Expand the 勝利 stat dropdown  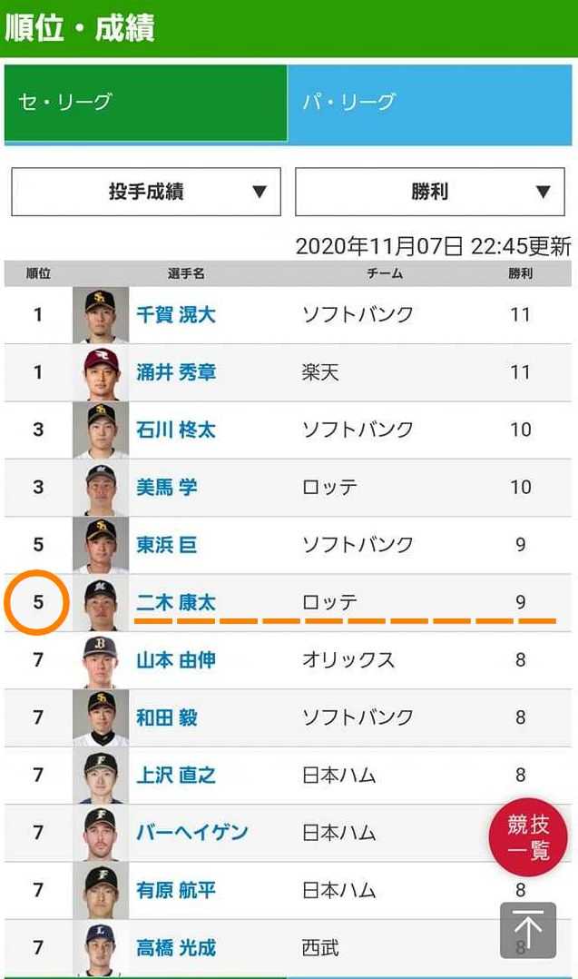click(x=431, y=192)
